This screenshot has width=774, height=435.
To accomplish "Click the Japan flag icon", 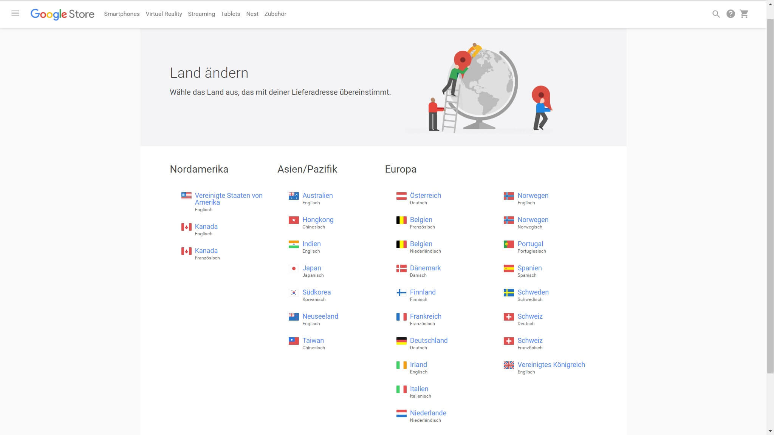I will pyautogui.click(x=294, y=268).
